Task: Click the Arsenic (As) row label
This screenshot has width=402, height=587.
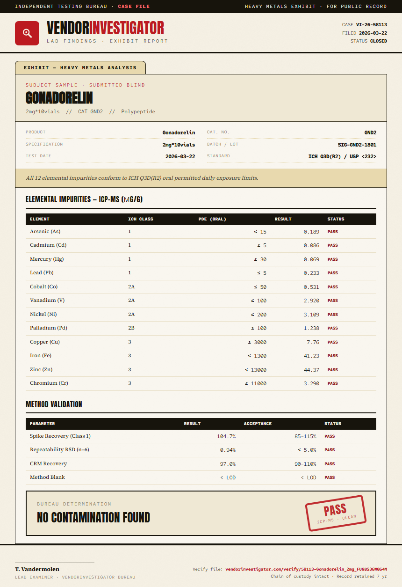Action: (45, 232)
